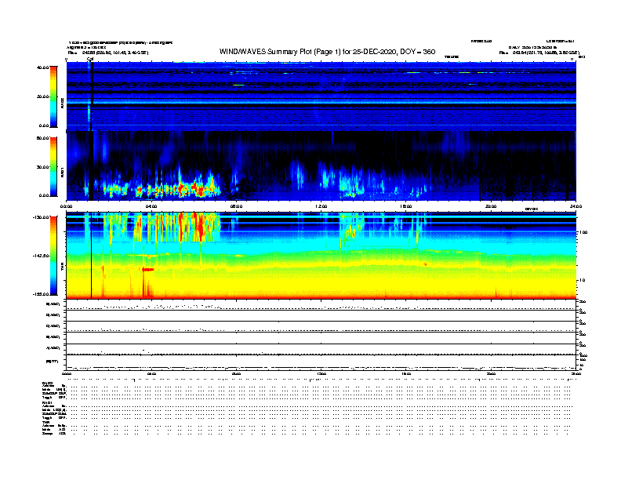Click the 10 tick label right of TNR panel
621x480 pixels.
point(582,280)
